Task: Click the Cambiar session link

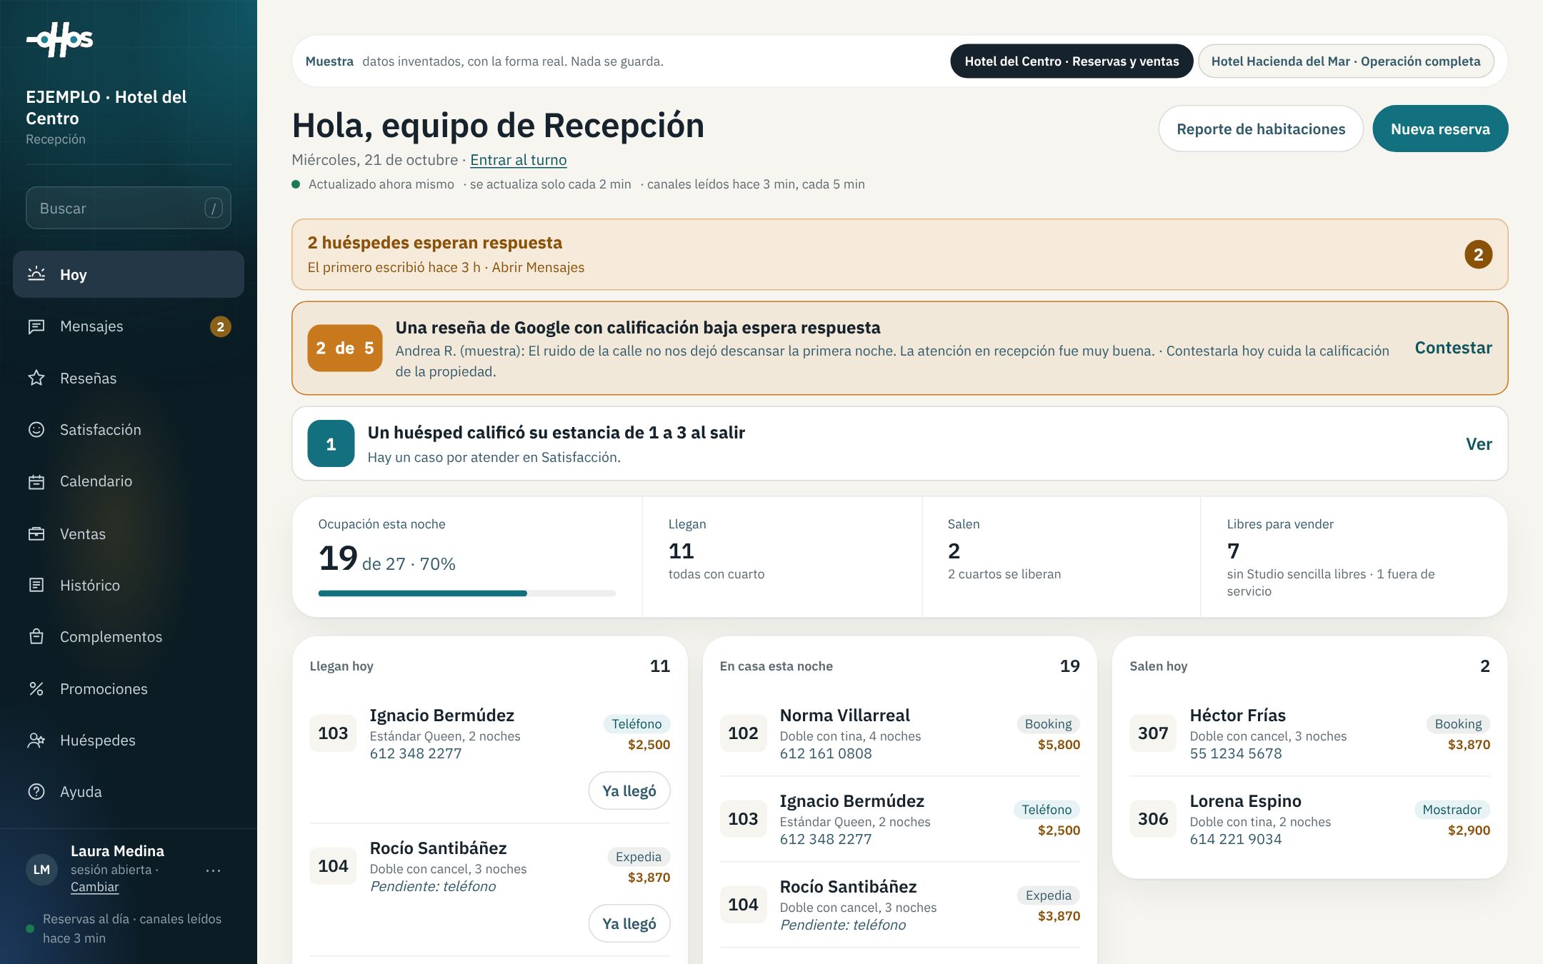Action: point(94,887)
